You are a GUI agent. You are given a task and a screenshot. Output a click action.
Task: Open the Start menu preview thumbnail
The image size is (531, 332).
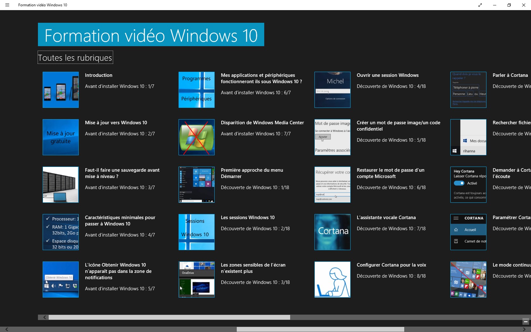tap(197, 185)
